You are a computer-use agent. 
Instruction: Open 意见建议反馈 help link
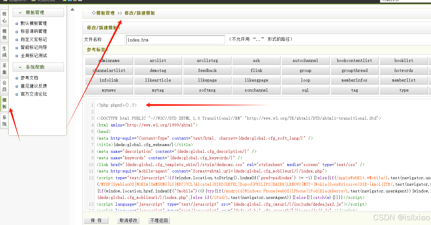[33, 86]
